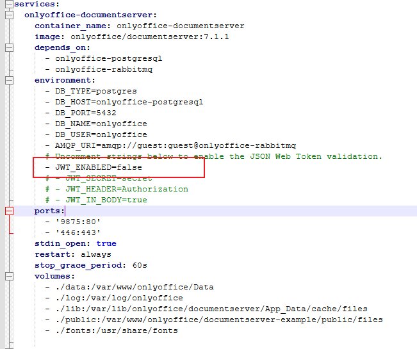Viewport: 417px width, 349px height.
Task: Click the ./data volume mapping line
Action: pos(129,288)
